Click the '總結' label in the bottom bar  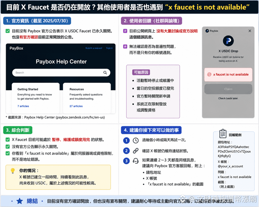click(x=32, y=201)
